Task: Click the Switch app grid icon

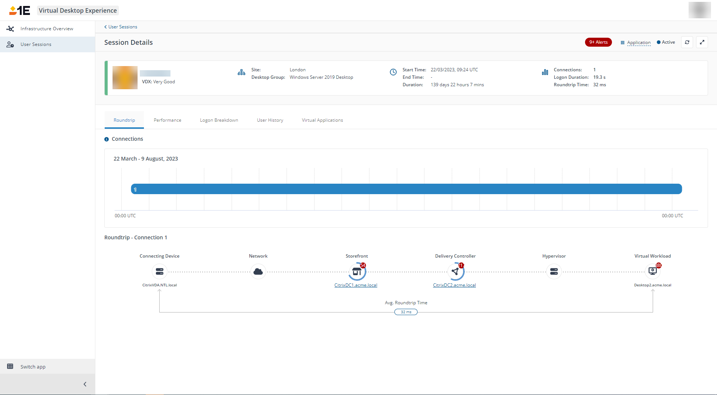Action: tap(10, 367)
